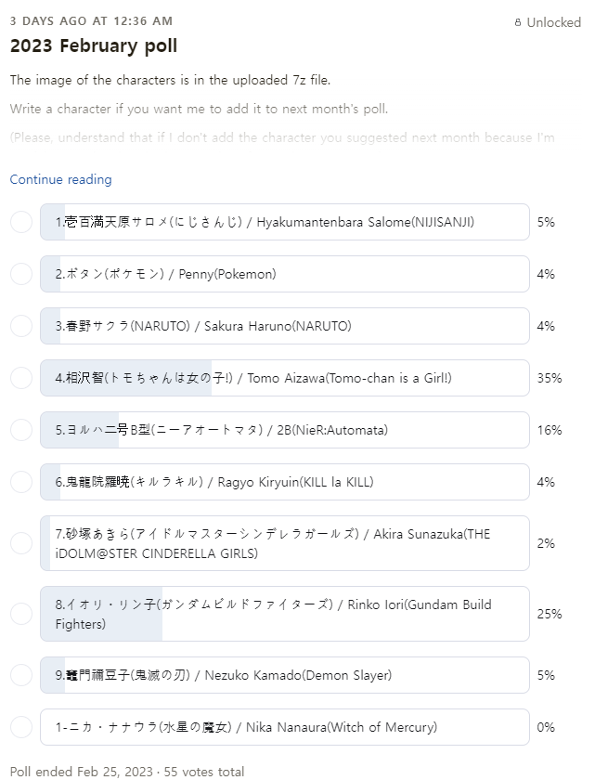595x780 pixels.
Task: Select radio button for Ragyo Kiryuin
Action: click(21, 482)
